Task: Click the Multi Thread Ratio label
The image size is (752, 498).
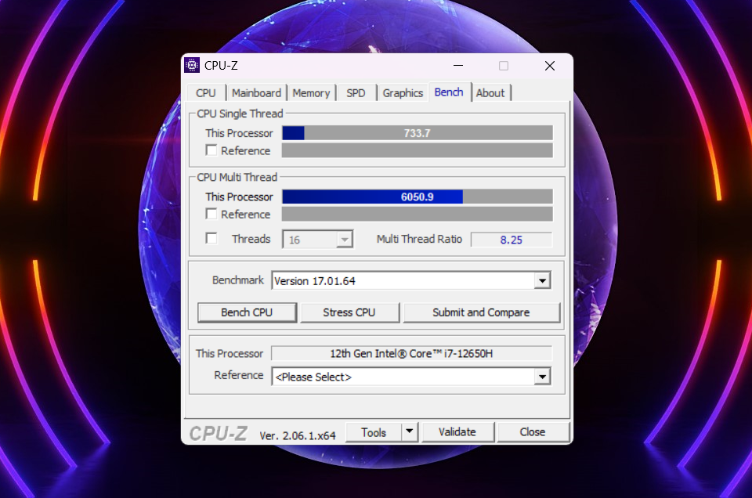Action: coord(419,239)
